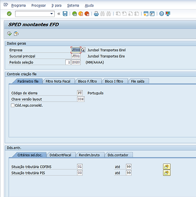Click Situação tributária PIS até field

pyautogui.click(x=129, y=173)
